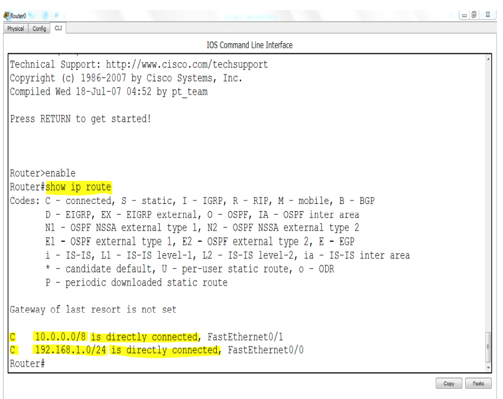Click the Copy button
Viewport: 503px width, 399px height.
(449, 383)
